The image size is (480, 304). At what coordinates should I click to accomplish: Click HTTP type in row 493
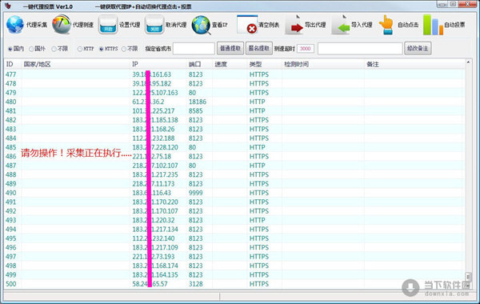257,220
